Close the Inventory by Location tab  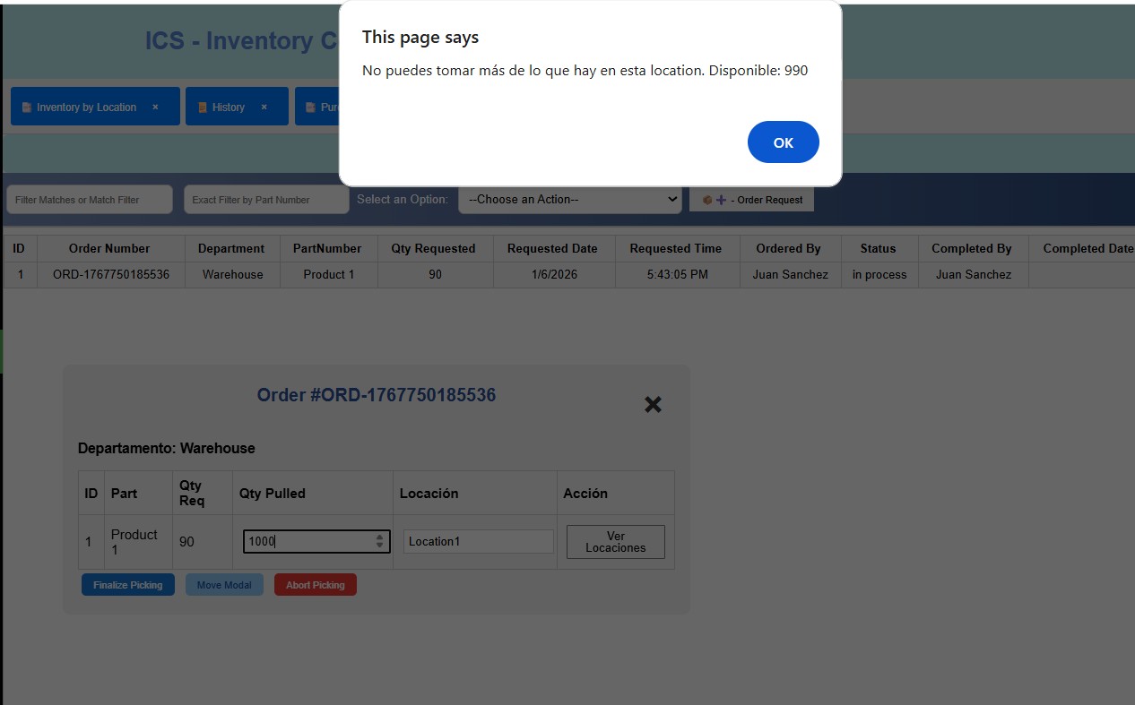[155, 107]
